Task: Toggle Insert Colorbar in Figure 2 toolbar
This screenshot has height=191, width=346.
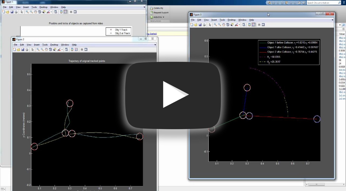Action: [72, 49]
